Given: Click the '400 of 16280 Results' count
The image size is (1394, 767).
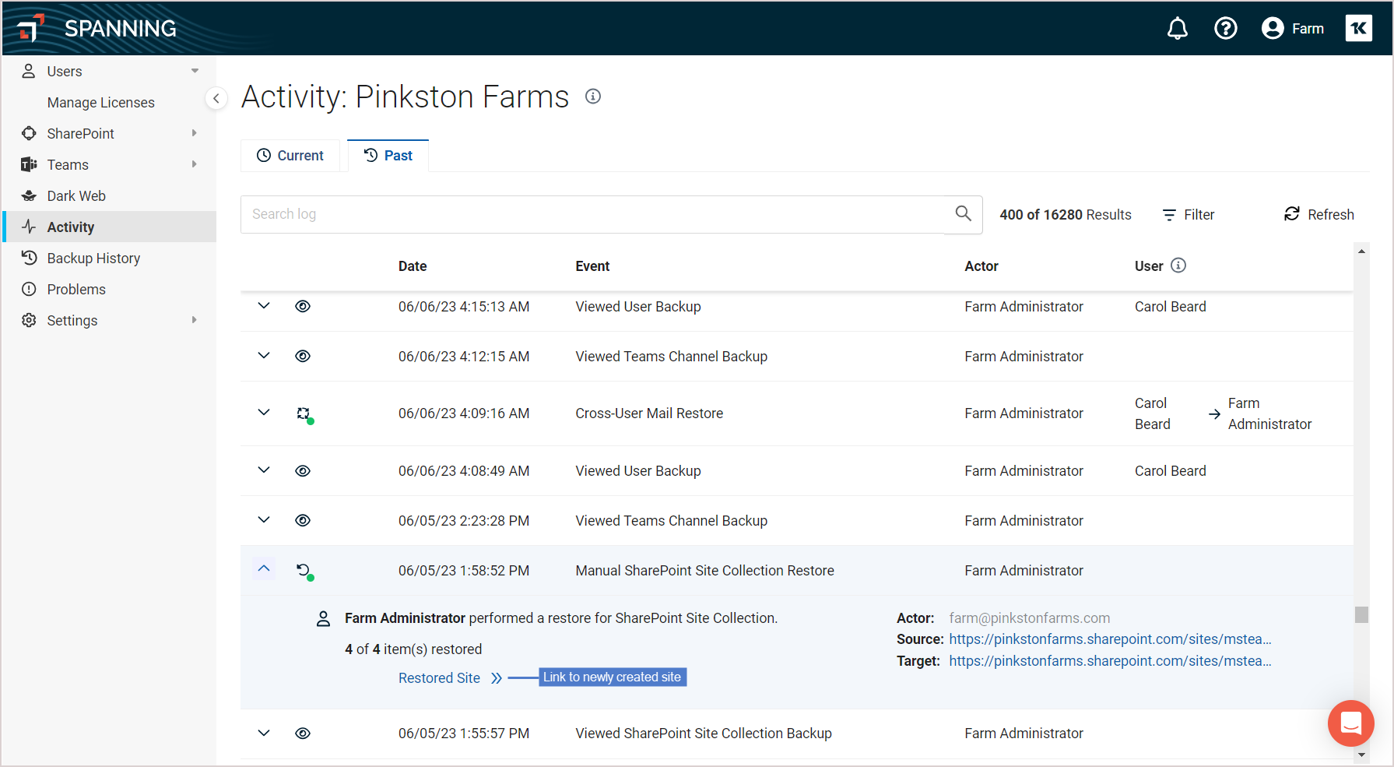Looking at the screenshot, I should tap(1066, 215).
